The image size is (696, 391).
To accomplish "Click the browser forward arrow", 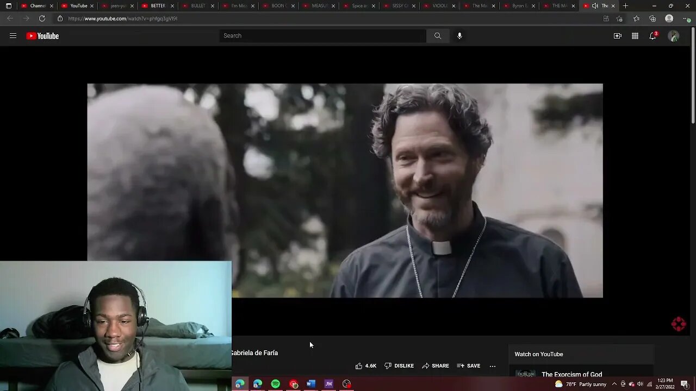I will point(26,18).
